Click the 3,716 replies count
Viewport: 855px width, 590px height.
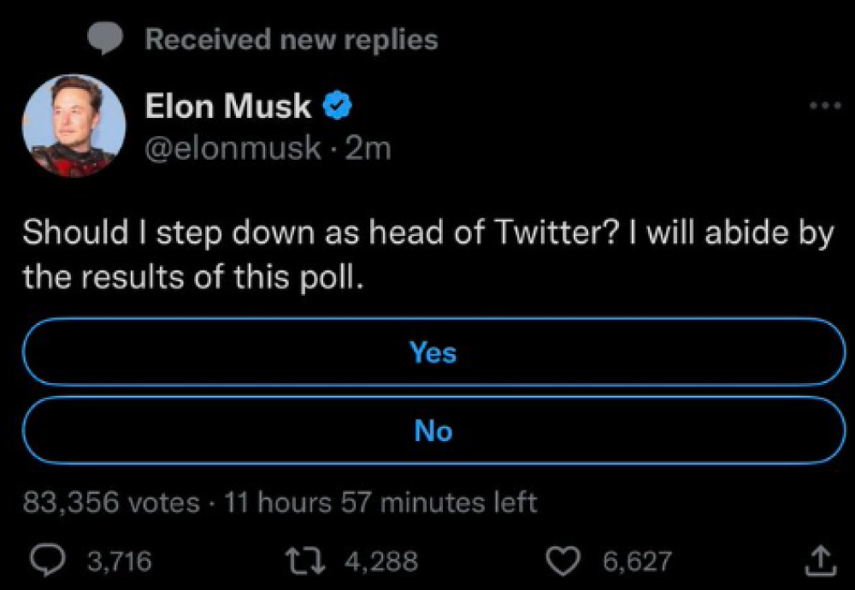pyautogui.click(x=120, y=561)
